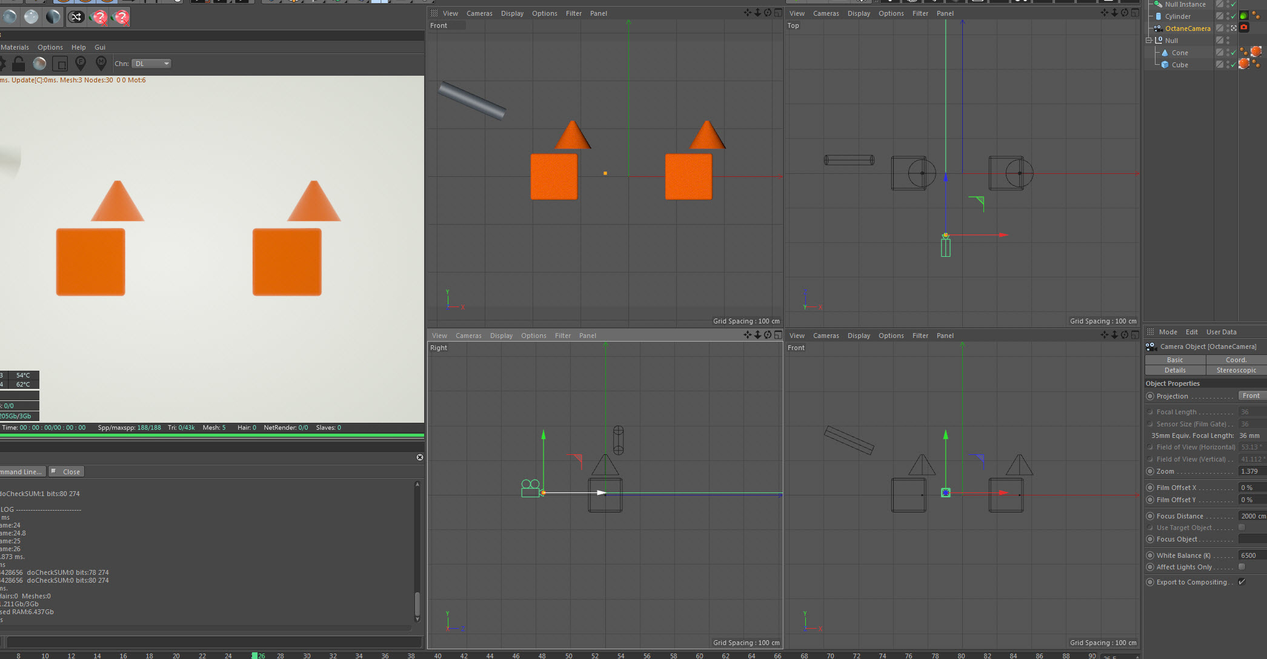Select the pick material (M) pin icon
This screenshot has height=659, width=1267.
(101, 62)
